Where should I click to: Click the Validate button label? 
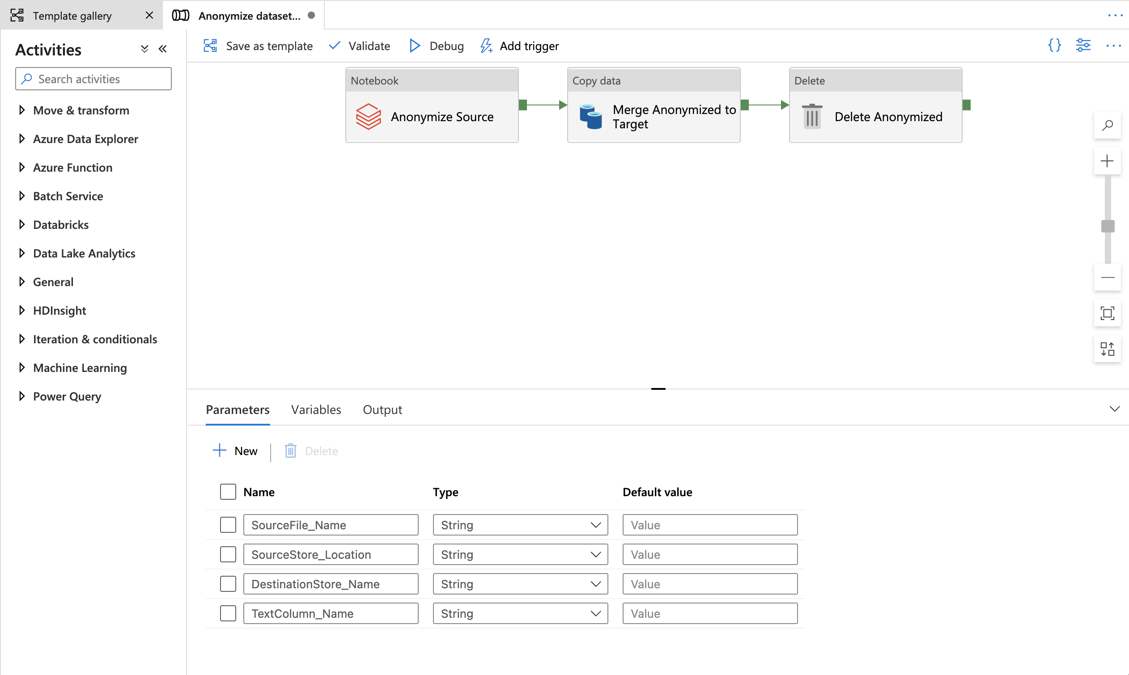point(369,46)
